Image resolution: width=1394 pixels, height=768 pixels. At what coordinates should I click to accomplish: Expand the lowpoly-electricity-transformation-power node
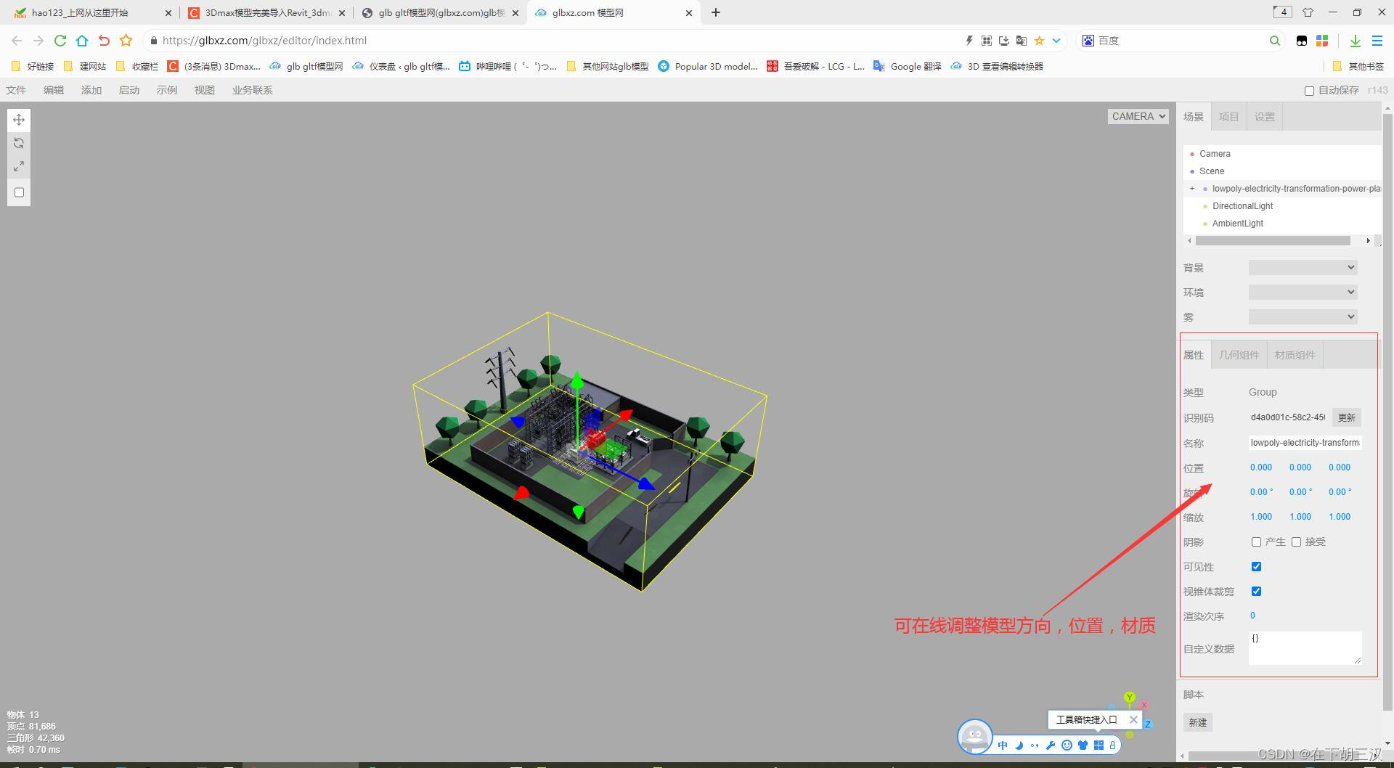1191,188
